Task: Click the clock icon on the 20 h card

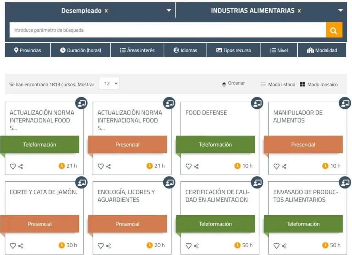Action: coord(150,245)
